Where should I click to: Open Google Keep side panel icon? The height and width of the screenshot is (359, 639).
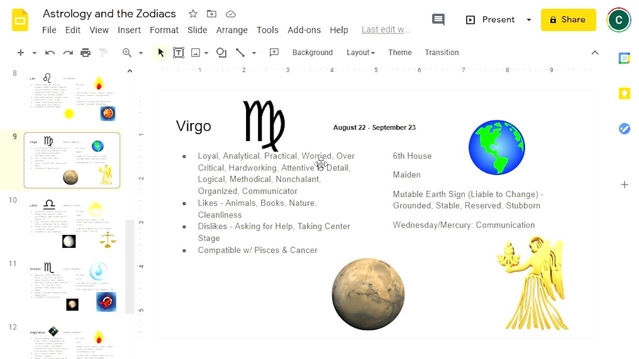pos(625,93)
